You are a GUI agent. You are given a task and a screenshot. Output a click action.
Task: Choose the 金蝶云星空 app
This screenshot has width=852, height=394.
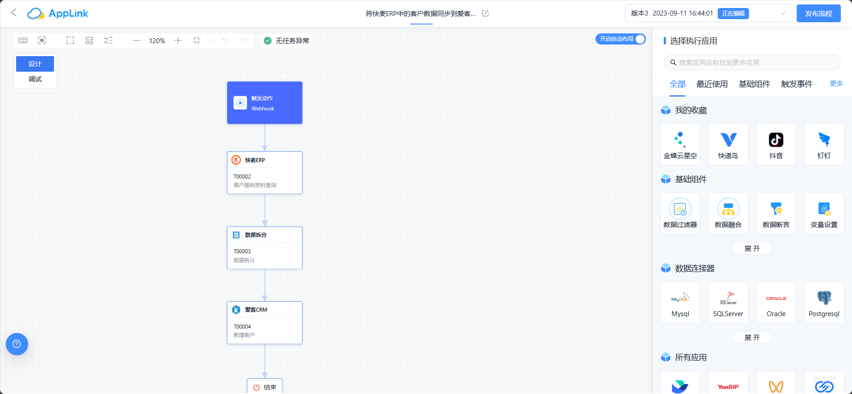[680, 145]
